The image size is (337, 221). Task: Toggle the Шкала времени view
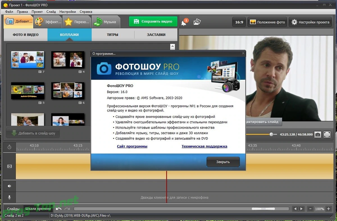[x=38, y=209]
